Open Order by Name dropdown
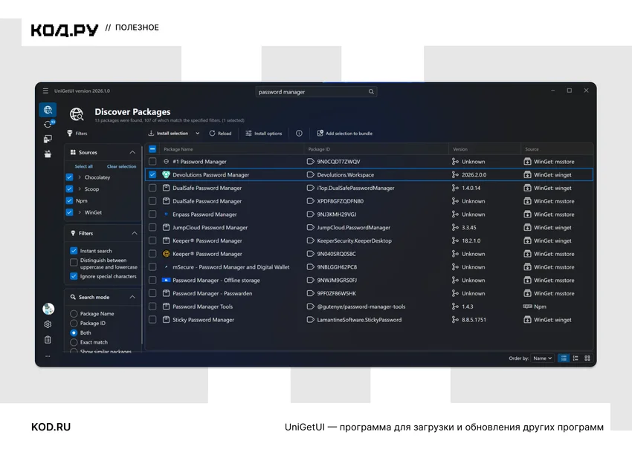The width and height of the screenshot is (632, 449). point(543,358)
